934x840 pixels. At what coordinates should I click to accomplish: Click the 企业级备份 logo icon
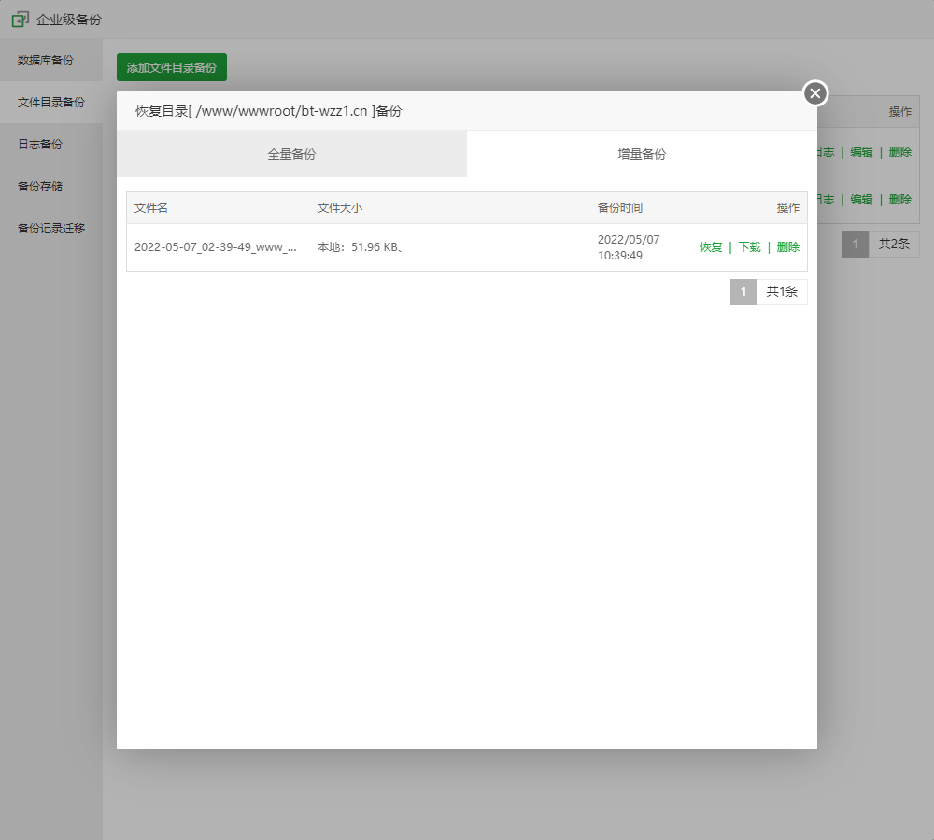20,19
